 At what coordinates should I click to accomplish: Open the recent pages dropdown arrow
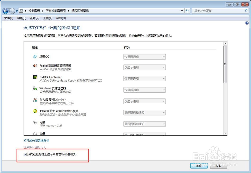click(17, 11)
